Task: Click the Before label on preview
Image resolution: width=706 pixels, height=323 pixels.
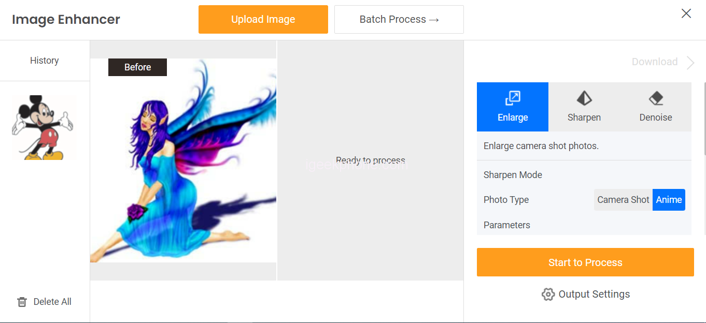Action: (x=137, y=67)
